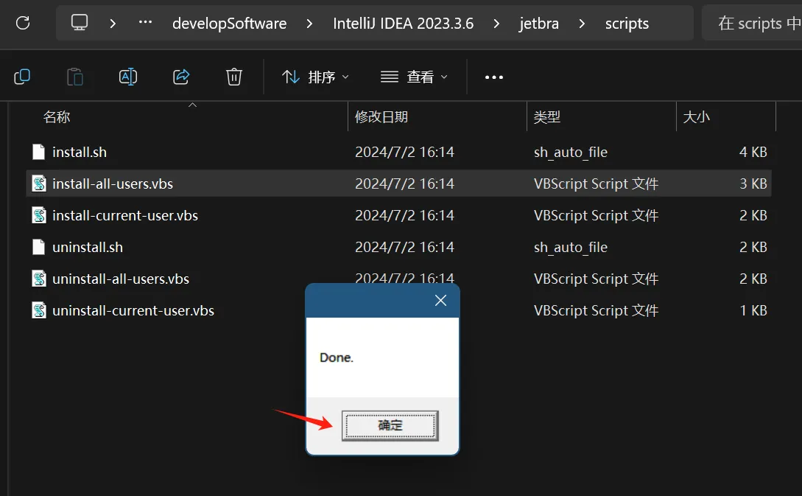Click the Share icon in the toolbar

pyautogui.click(x=181, y=77)
